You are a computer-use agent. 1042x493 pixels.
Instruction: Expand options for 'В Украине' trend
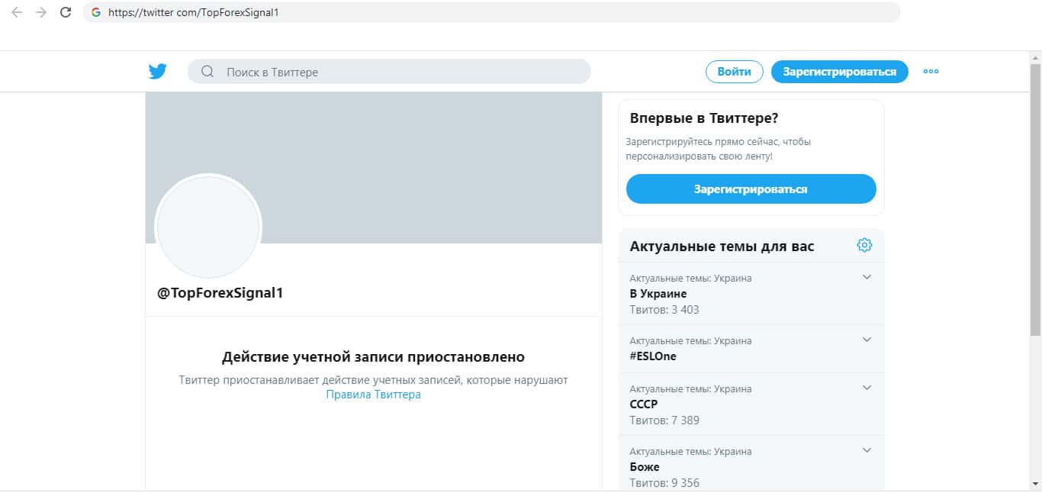(867, 277)
